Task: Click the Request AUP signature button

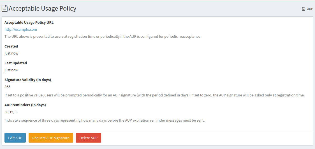Action: 51,138
